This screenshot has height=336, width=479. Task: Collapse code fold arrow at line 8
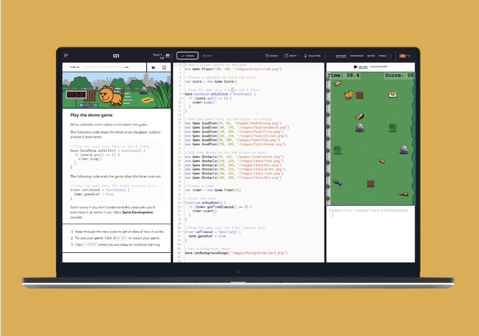(x=183, y=94)
